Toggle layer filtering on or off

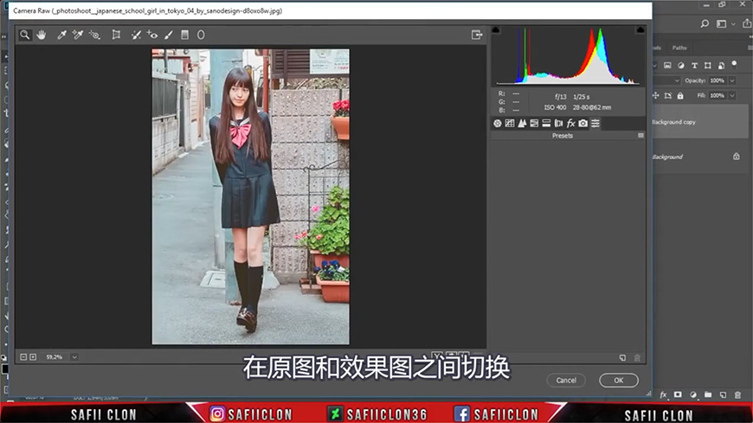click(734, 63)
